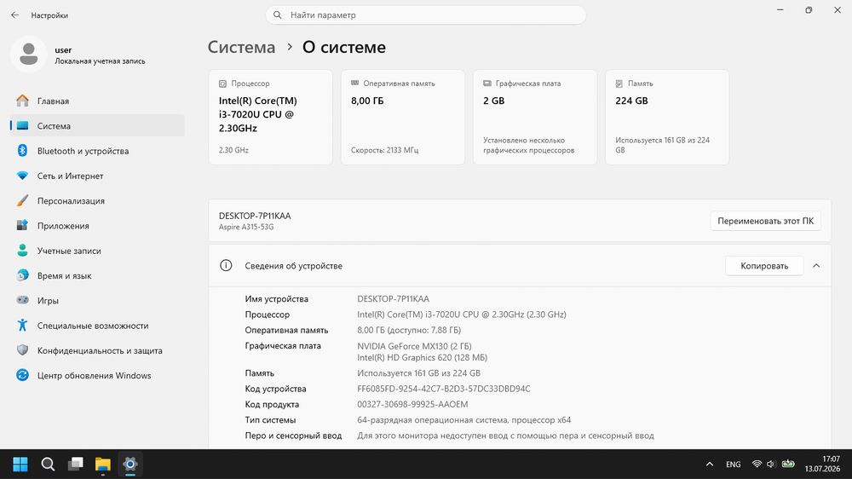Click the Сеть и Интернет wifi icon
The height and width of the screenshot is (479, 852).
22,176
